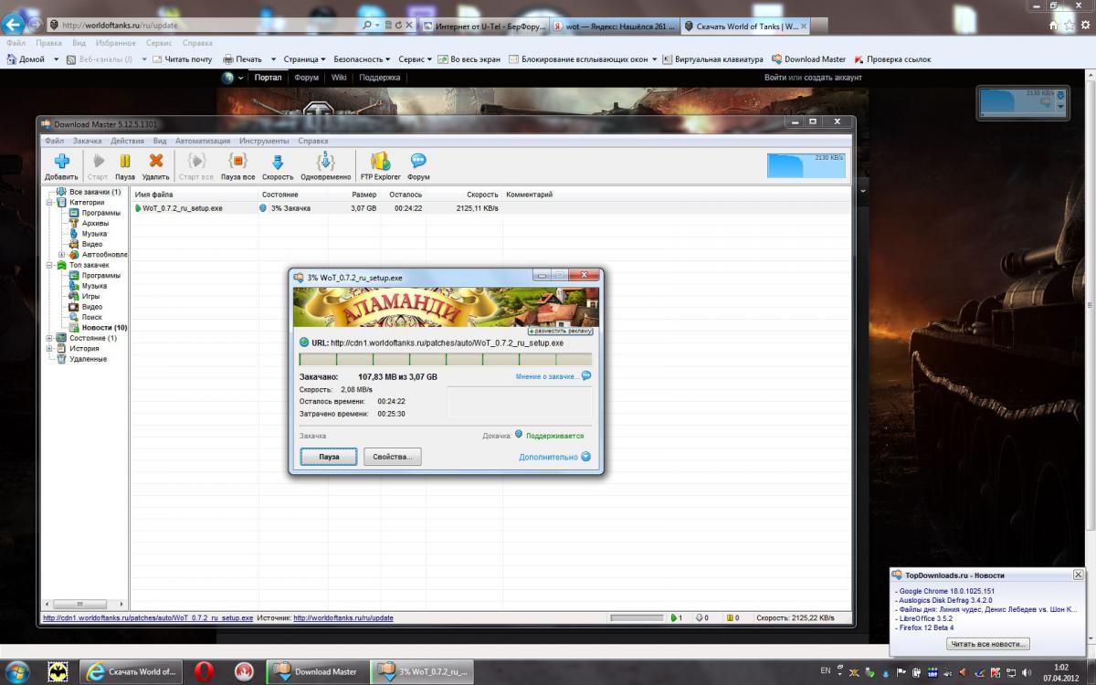The width and height of the screenshot is (1096, 685).
Task: Click the segmented download progress bar
Action: [x=445, y=359]
